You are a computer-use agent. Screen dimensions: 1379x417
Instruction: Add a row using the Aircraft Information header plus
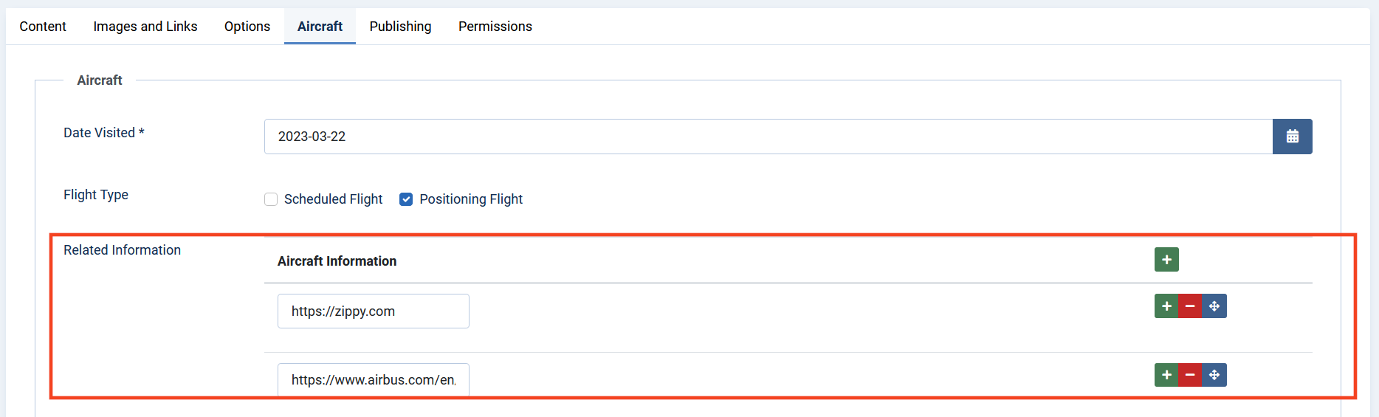point(1166,260)
